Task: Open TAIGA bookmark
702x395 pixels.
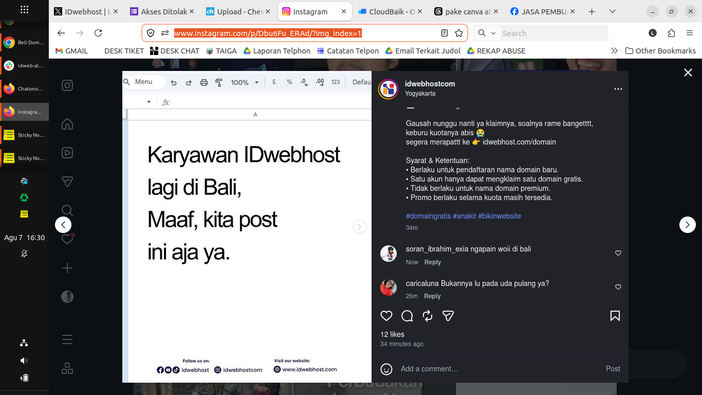Action: click(x=221, y=51)
